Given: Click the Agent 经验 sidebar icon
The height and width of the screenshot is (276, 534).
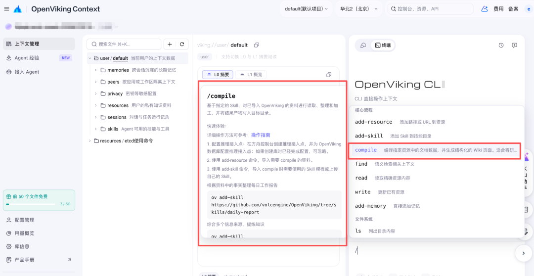Looking at the screenshot, I should 9,58.
